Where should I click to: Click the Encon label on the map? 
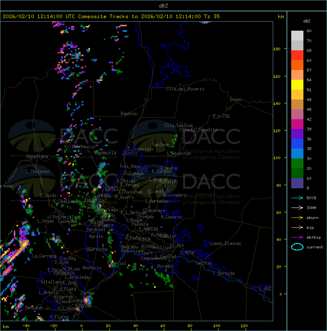[x=236, y=99]
